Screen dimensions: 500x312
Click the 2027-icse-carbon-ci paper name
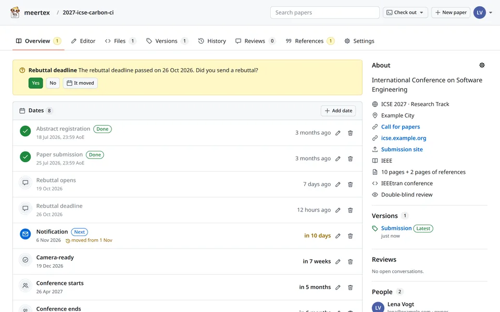tap(88, 12)
